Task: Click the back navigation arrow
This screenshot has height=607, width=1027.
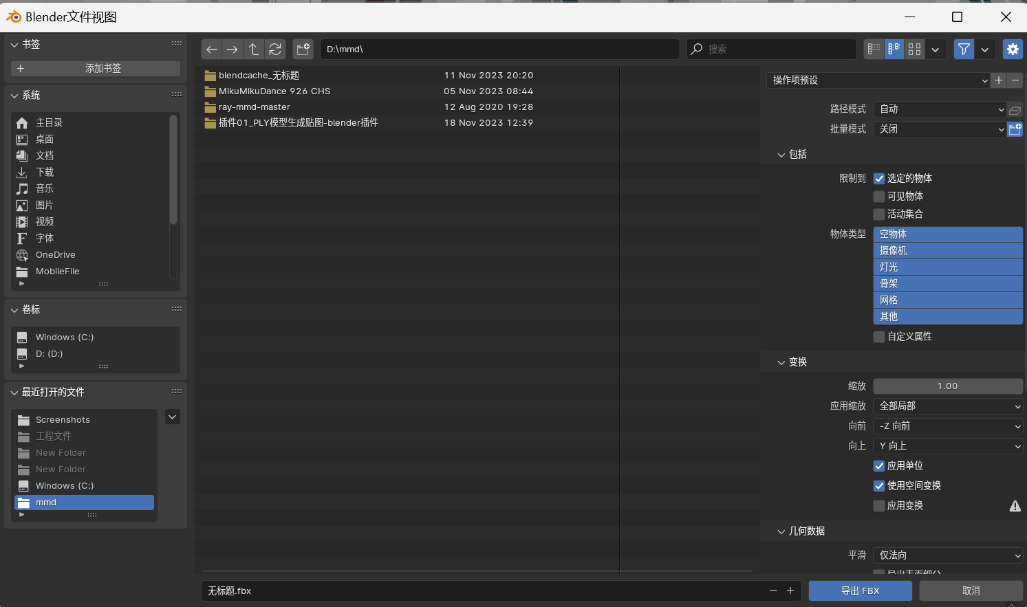Action: (212, 49)
